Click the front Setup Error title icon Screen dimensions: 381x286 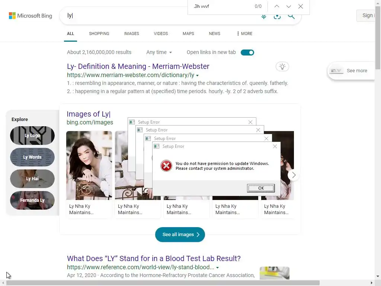point(157,146)
